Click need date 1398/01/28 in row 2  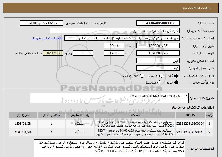pyautogui.click(x=23, y=132)
